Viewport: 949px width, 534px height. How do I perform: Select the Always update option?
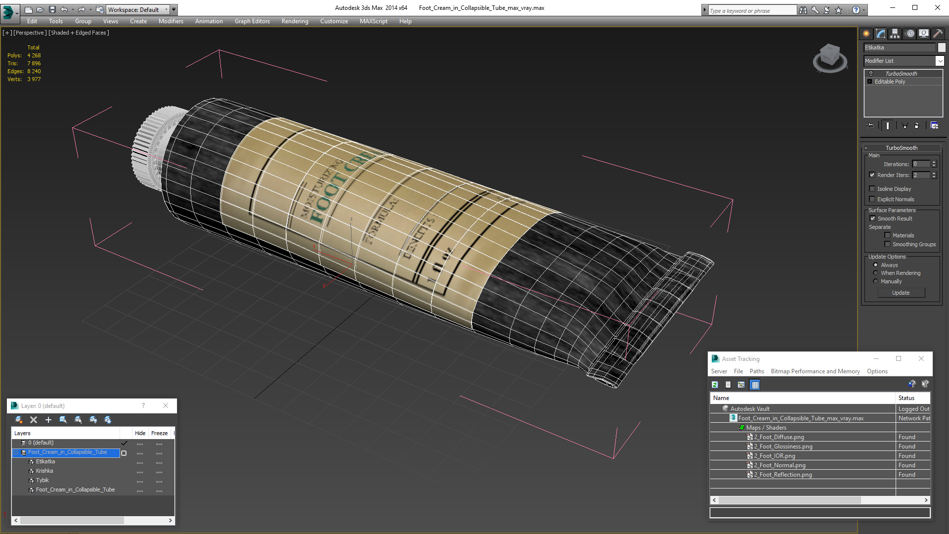point(876,265)
